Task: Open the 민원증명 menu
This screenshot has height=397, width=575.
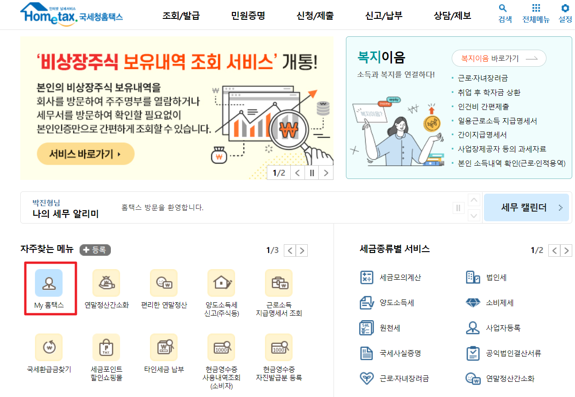Action: coord(247,15)
